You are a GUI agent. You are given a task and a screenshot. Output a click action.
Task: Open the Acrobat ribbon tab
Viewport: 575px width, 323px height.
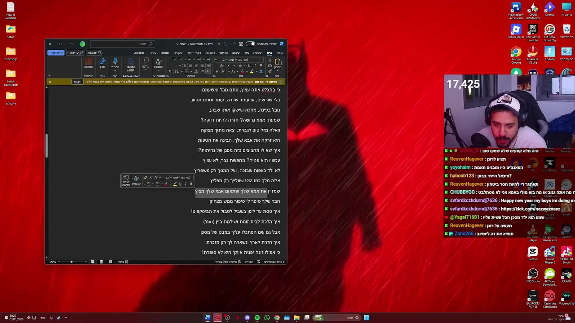[139, 53]
